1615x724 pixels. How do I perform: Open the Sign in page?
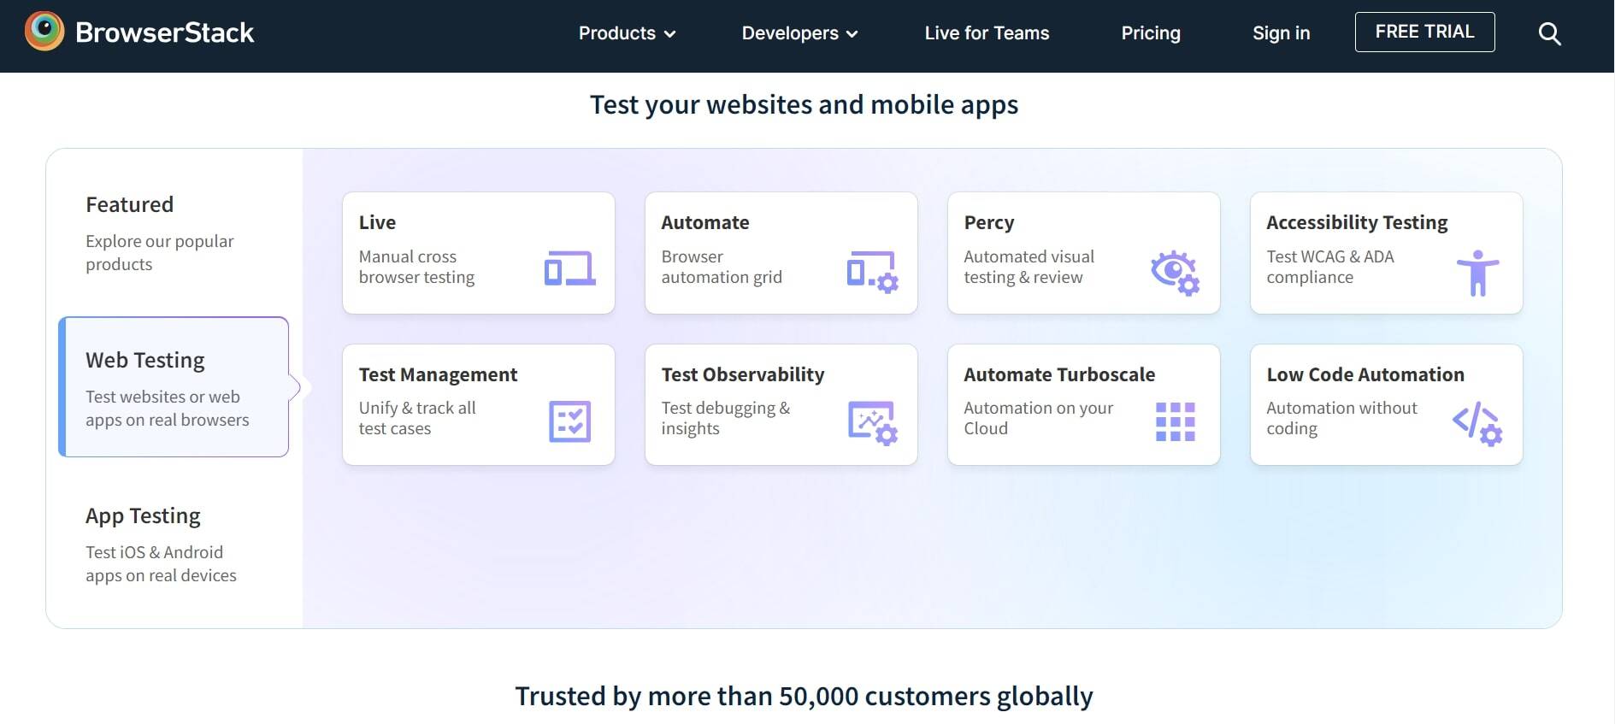pos(1280,33)
